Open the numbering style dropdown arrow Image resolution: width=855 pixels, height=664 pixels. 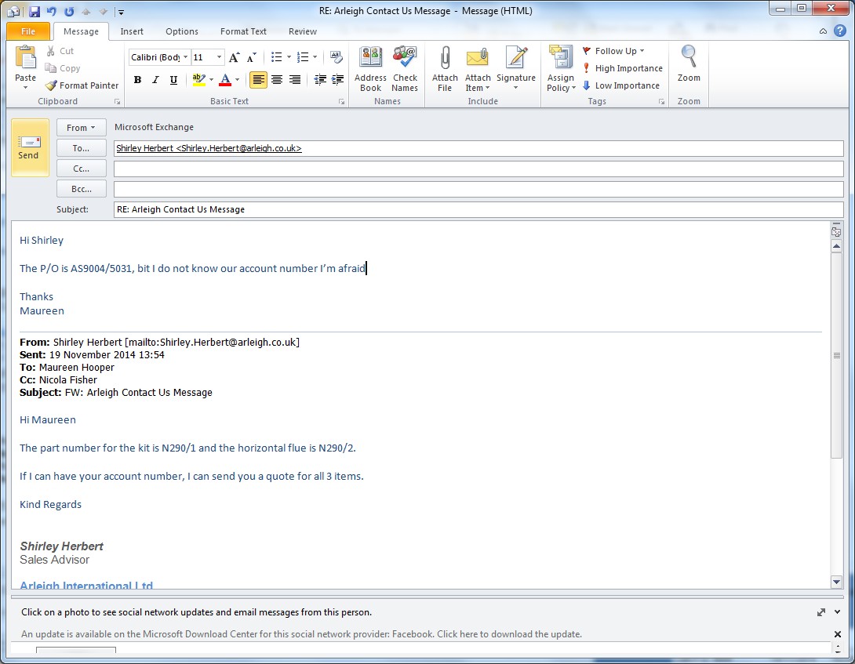click(315, 57)
